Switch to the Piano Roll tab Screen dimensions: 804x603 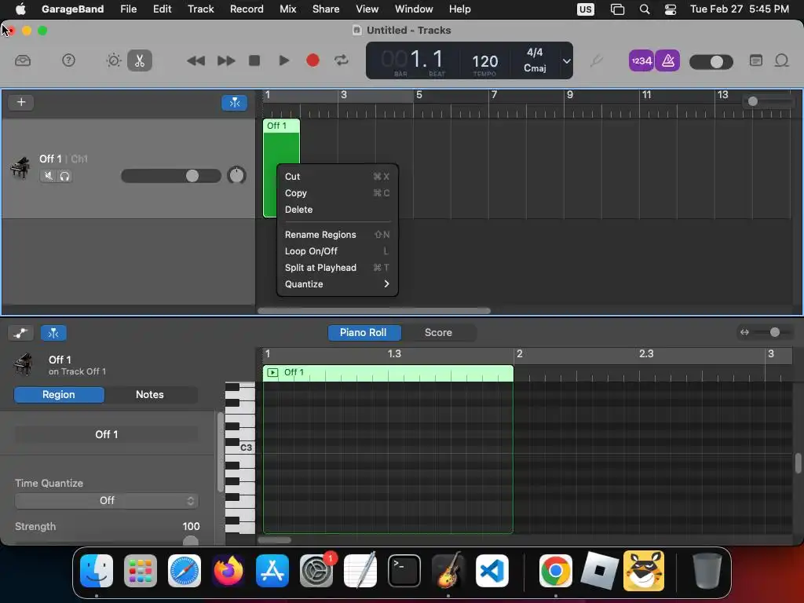[x=364, y=332]
